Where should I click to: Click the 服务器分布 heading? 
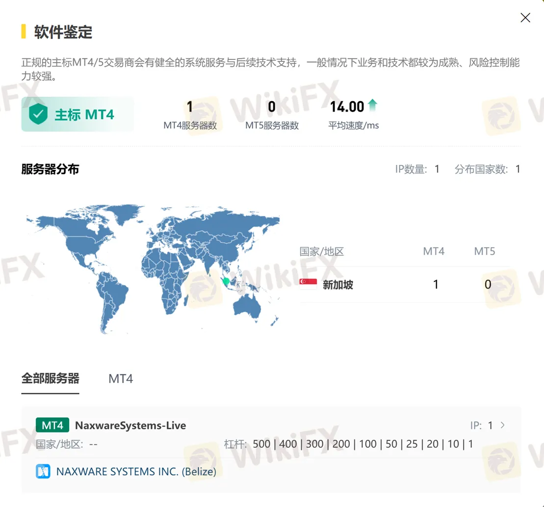[x=51, y=169]
